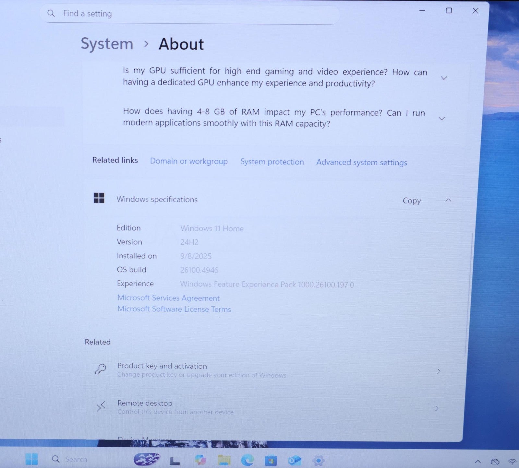Screen dimensions: 519x468
Task: Copy the Windows specifications
Action: click(411, 201)
